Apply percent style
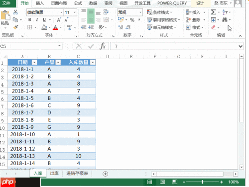The image size is (249, 187). point(132,20)
